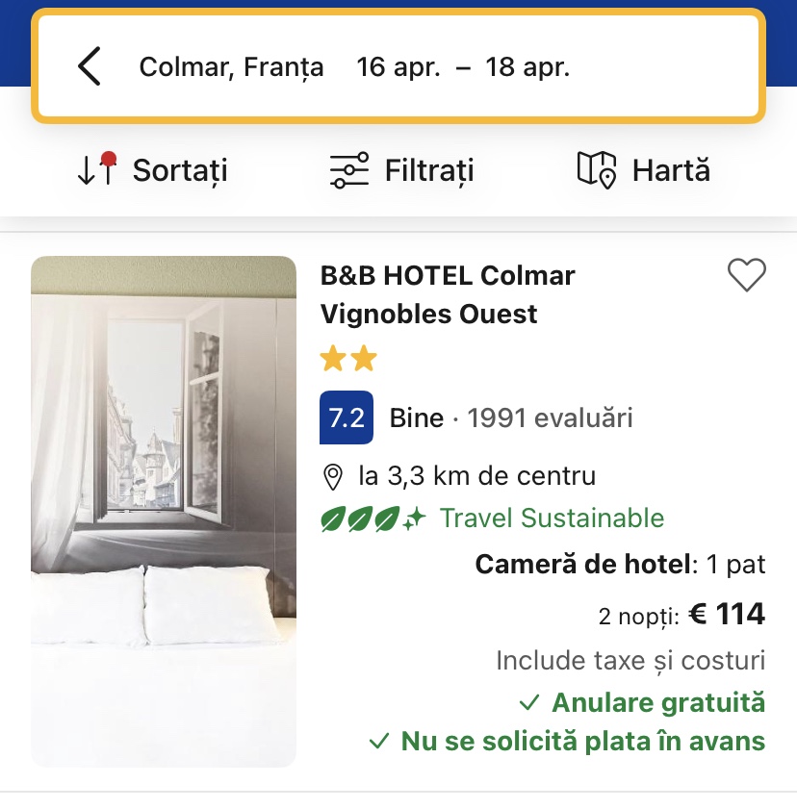Click the € 114 price

(727, 614)
